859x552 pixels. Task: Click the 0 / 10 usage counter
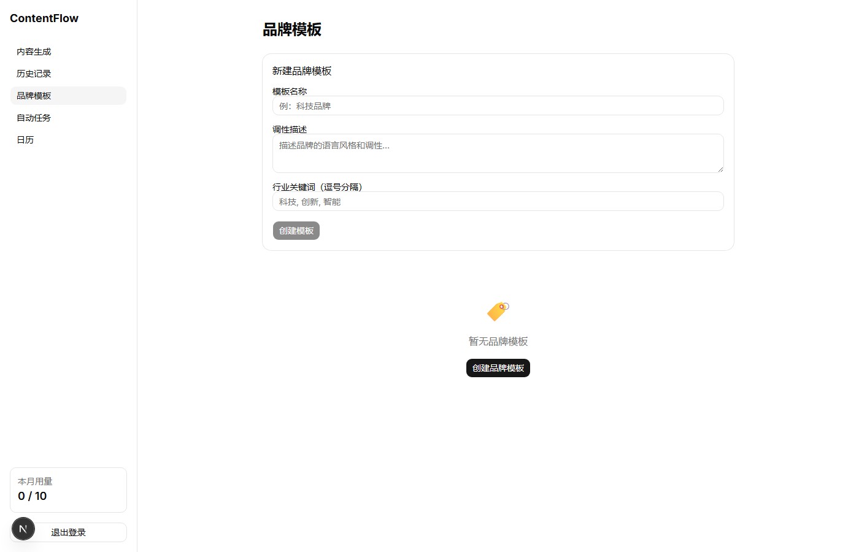coord(32,496)
